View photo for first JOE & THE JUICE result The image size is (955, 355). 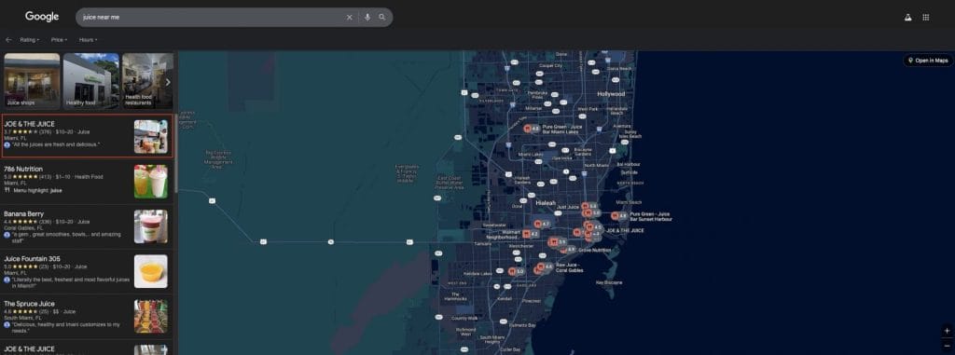(151, 136)
